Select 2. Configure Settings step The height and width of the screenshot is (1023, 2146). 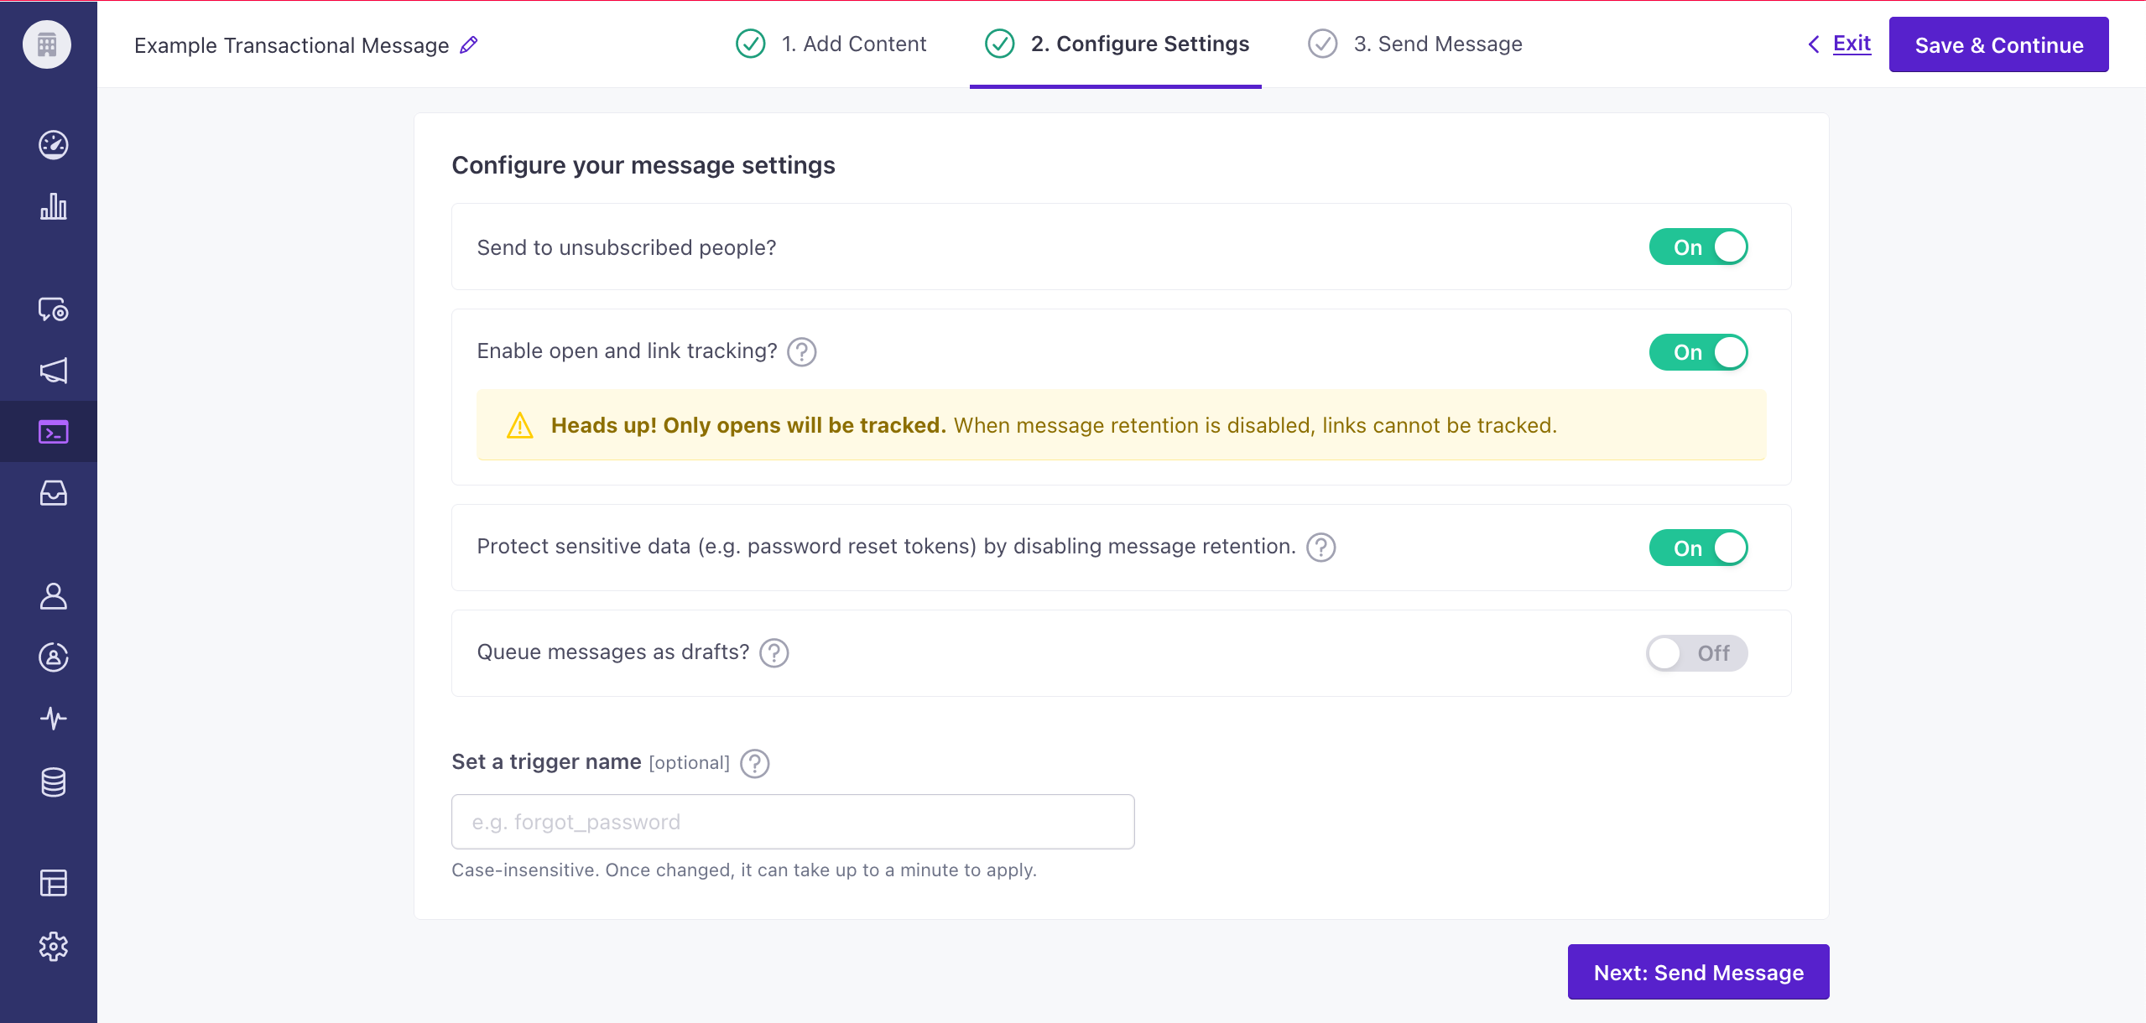pos(1140,44)
